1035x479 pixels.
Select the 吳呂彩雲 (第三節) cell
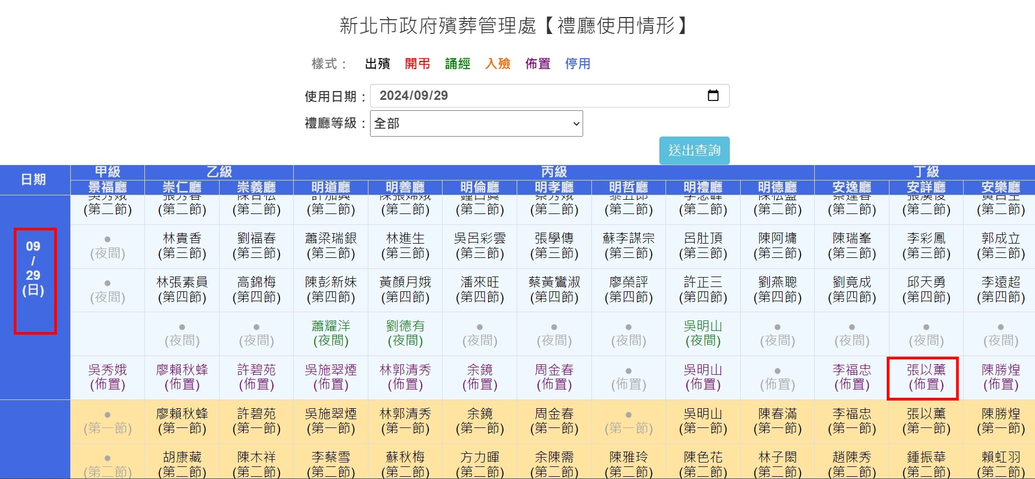pyautogui.click(x=480, y=246)
